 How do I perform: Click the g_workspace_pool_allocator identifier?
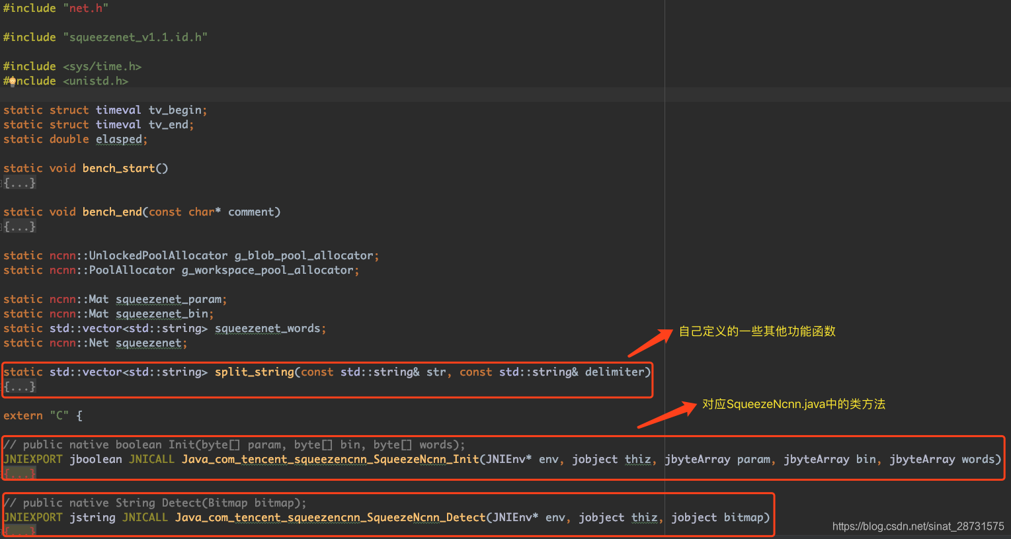pos(268,270)
